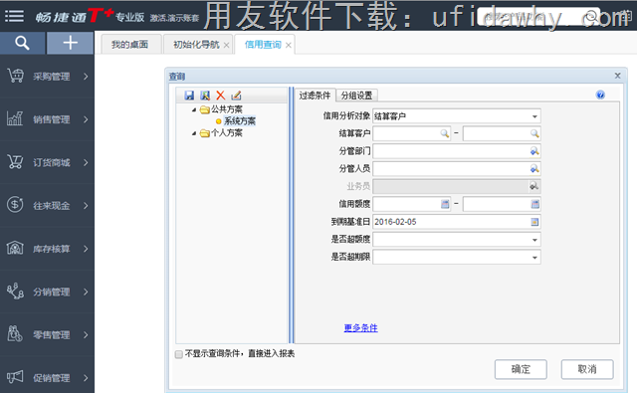Image resolution: width=637 pixels, height=393 pixels.
Task: Open the 更多条件 link
Action: [360, 327]
